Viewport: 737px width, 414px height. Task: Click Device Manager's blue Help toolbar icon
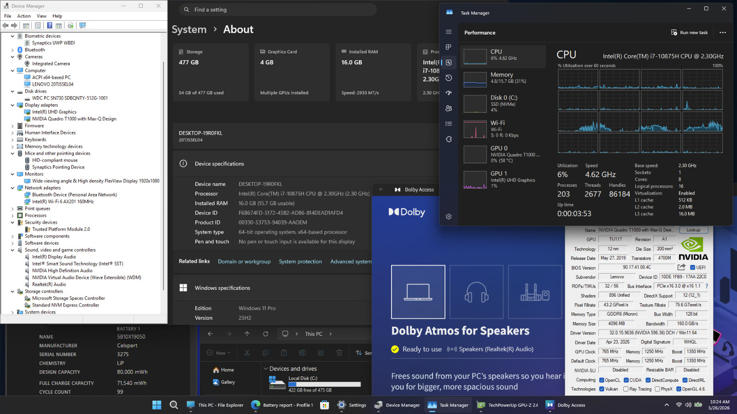tap(49, 26)
